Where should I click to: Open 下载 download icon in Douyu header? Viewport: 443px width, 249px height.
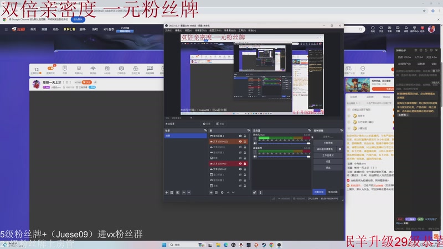(x=389, y=29)
